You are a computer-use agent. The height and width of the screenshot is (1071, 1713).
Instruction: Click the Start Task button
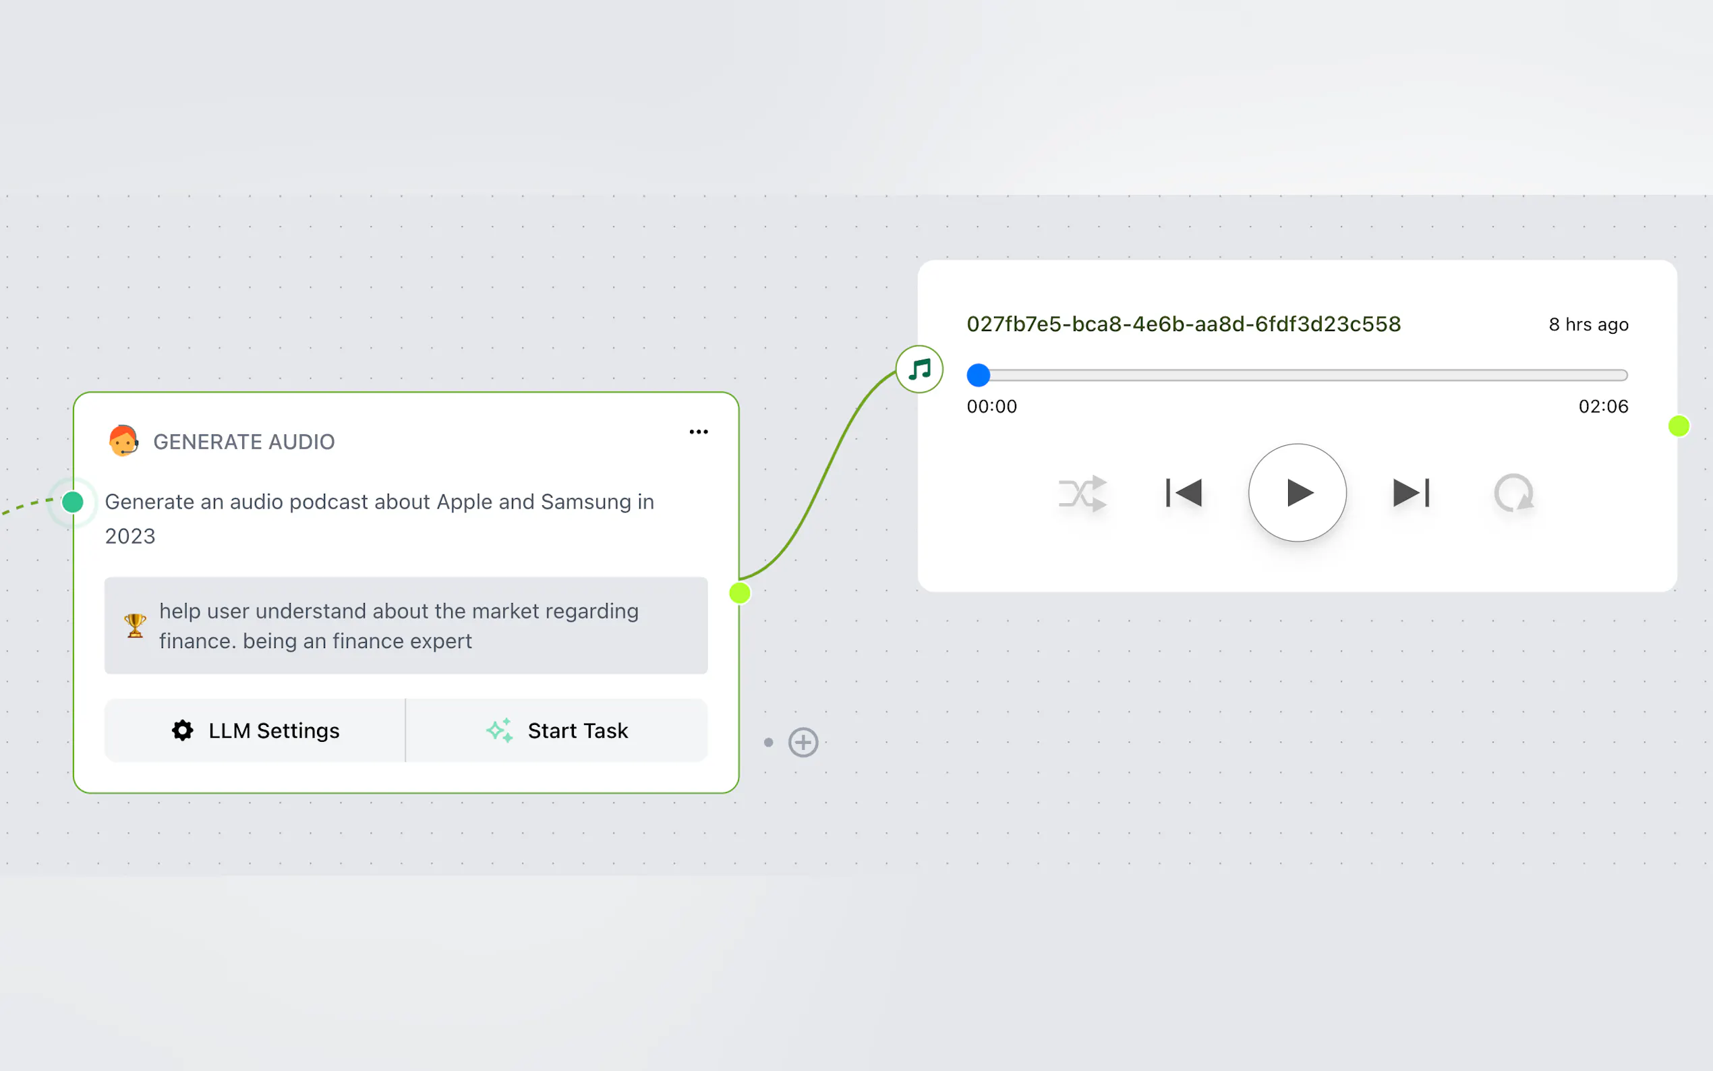click(557, 730)
